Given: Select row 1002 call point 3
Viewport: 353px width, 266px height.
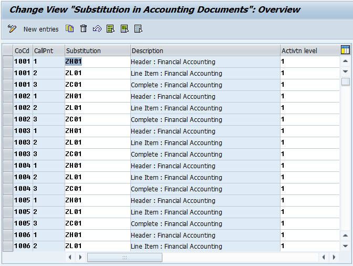Looking at the screenshot, I should pyautogui.click(x=8, y=120).
